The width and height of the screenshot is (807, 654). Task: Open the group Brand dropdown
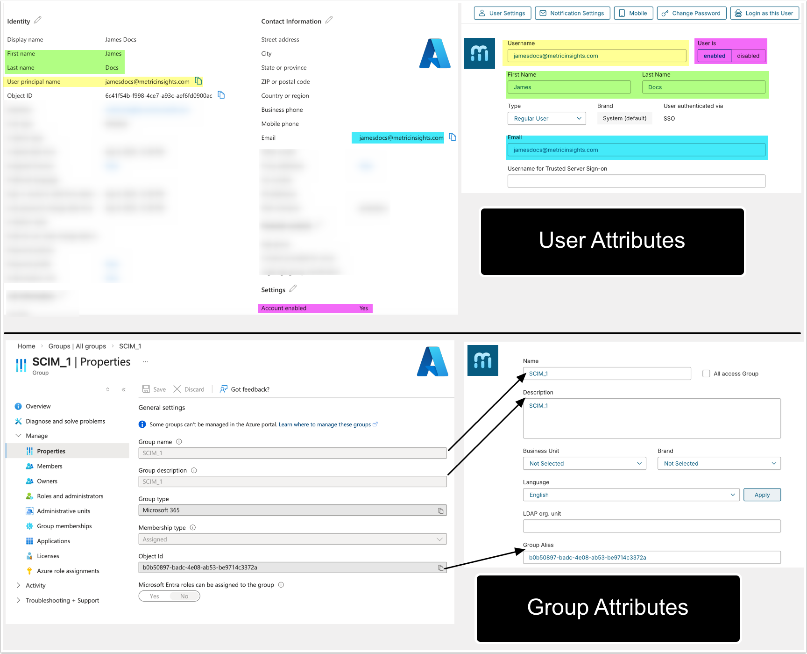pyautogui.click(x=719, y=463)
